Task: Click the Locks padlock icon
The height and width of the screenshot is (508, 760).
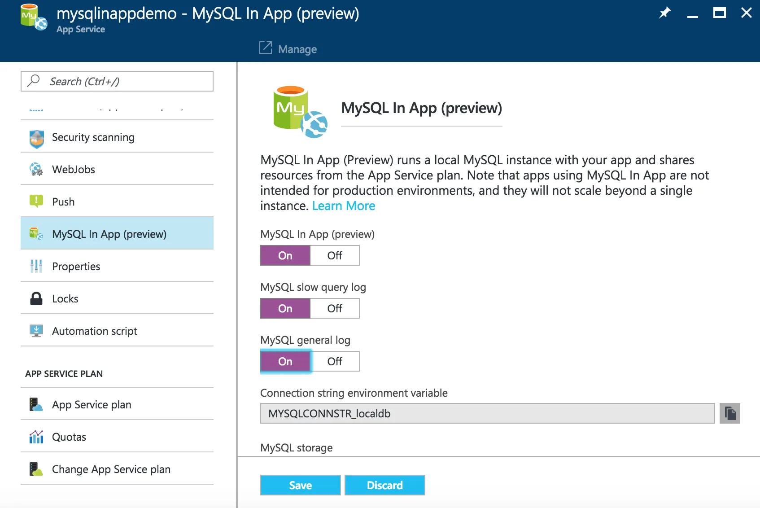Action: click(x=36, y=298)
